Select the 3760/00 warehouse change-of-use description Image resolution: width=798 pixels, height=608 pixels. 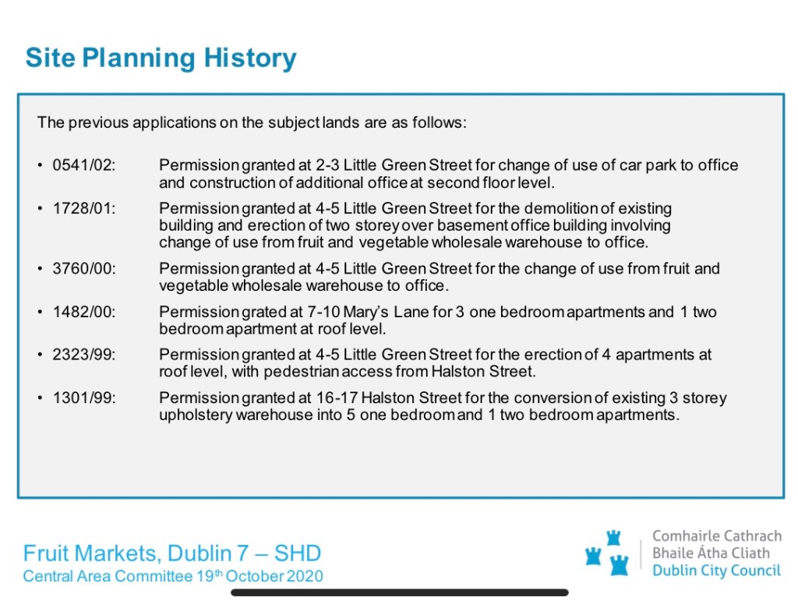(x=439, y=277)
